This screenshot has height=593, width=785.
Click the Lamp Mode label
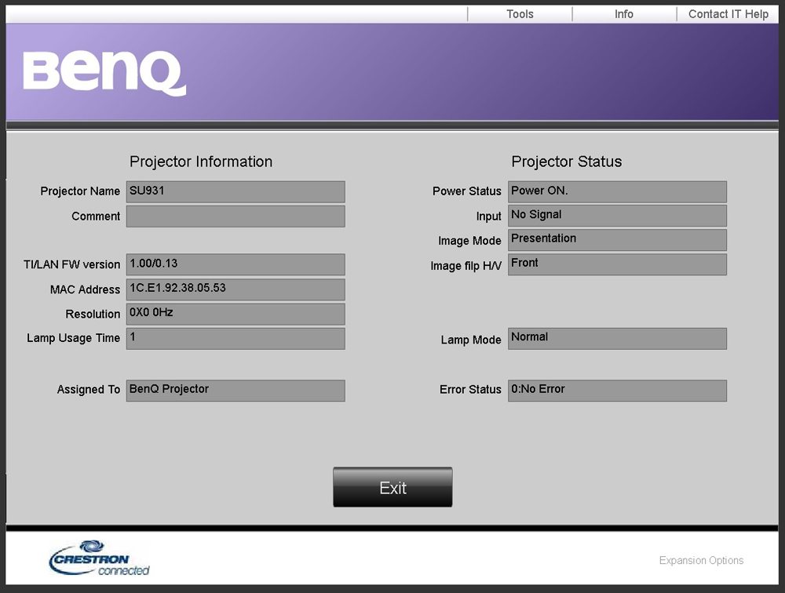click(x=470, y=340)
